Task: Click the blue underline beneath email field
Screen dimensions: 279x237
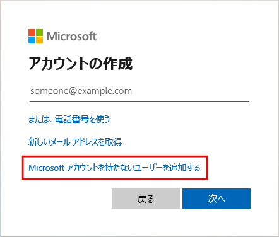Action: point(139,101)
